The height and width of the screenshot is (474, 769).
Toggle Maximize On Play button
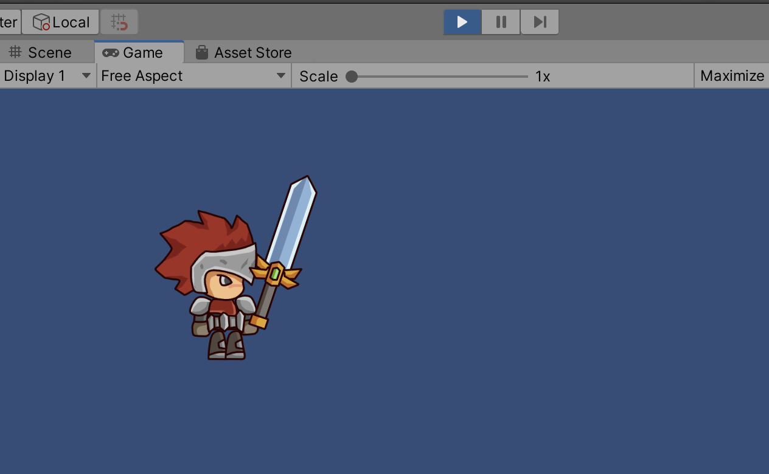click(732, 76)
